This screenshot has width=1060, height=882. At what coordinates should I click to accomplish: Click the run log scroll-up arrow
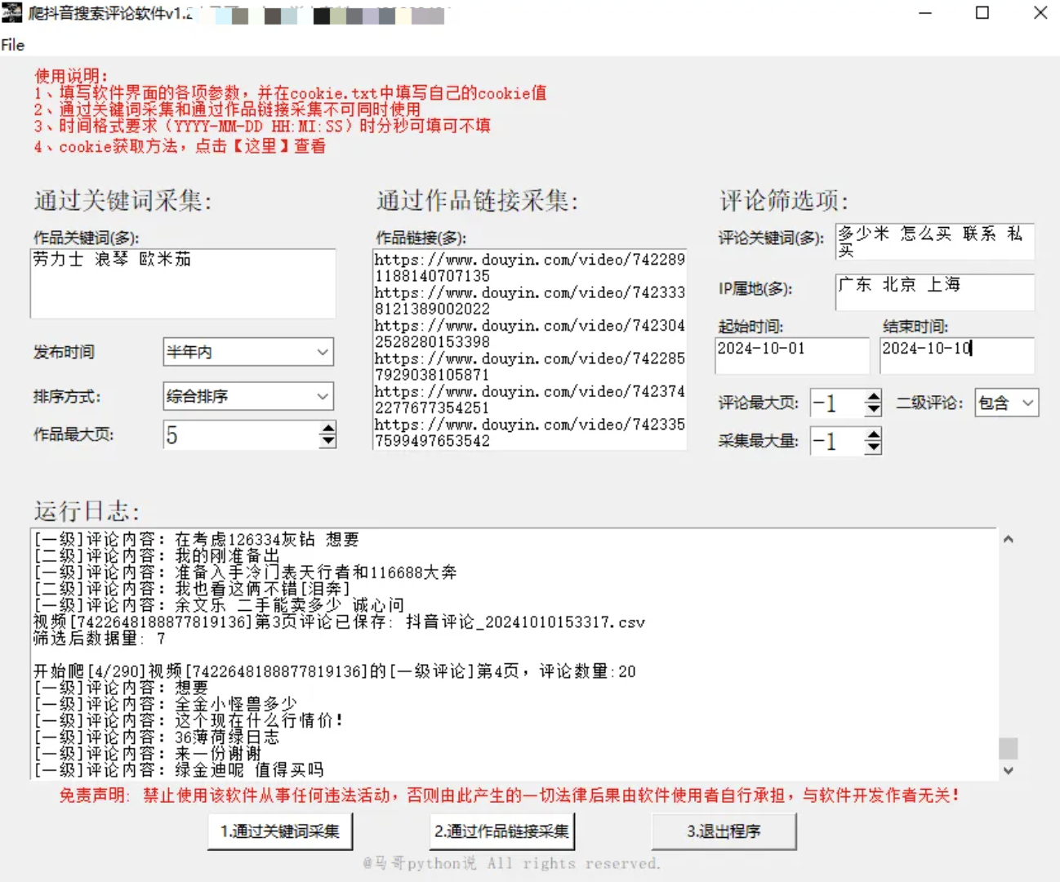click(1009, 539)
